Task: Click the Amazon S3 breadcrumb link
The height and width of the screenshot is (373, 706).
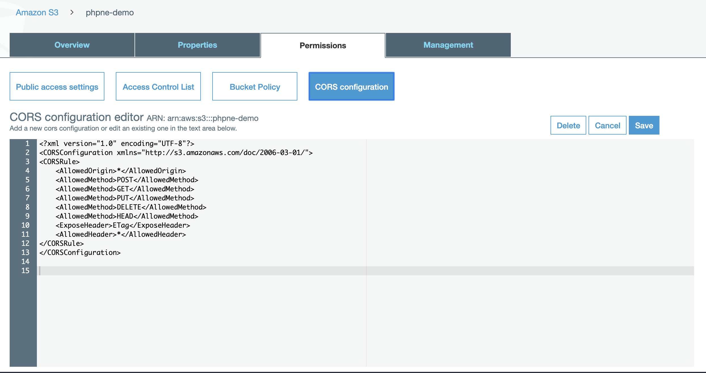Action: (37, 12)
